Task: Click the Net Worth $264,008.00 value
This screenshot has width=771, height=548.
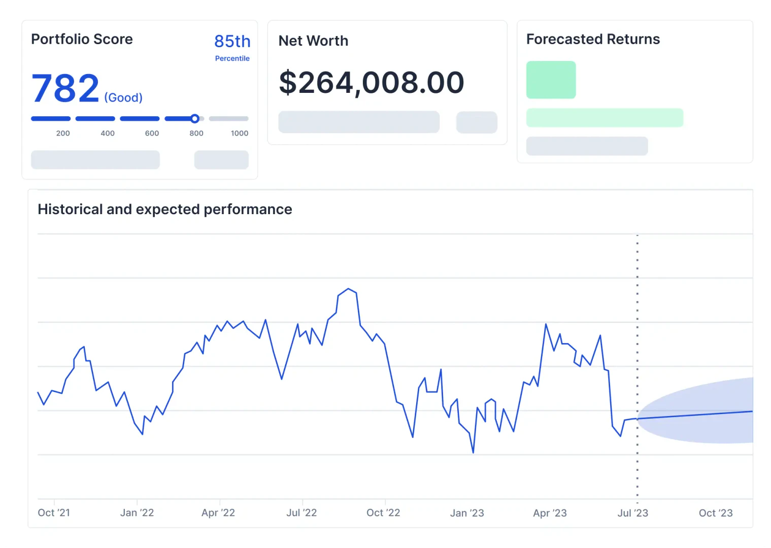Action: pos(371,82)
